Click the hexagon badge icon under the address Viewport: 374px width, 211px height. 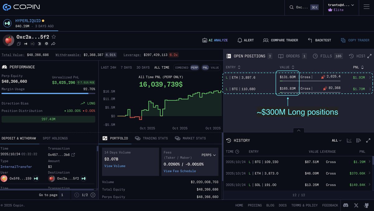point(46,44)
